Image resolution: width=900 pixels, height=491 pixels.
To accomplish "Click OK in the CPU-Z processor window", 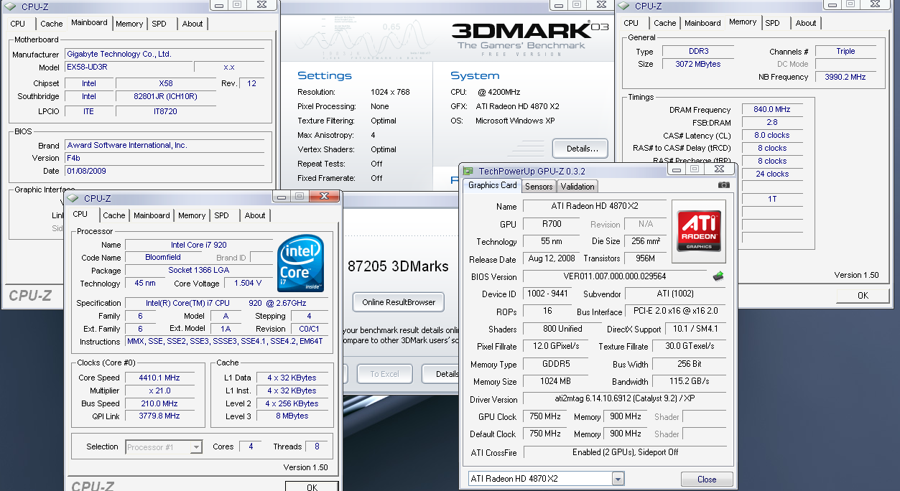I will [x=312, y=487].
